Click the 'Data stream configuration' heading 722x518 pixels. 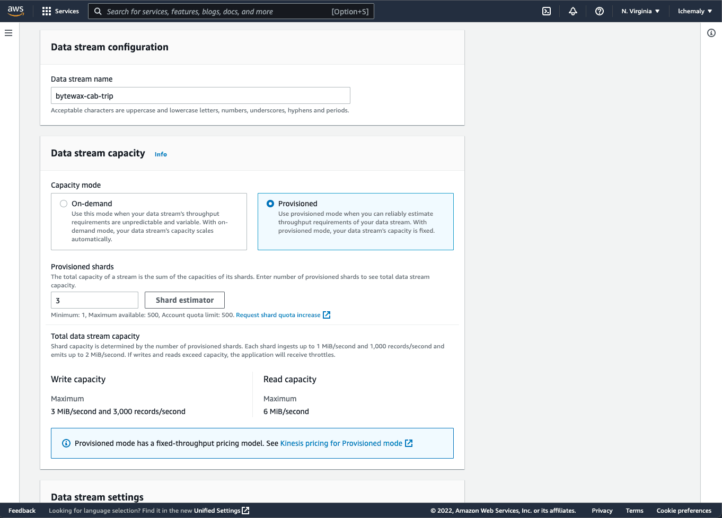110,47
